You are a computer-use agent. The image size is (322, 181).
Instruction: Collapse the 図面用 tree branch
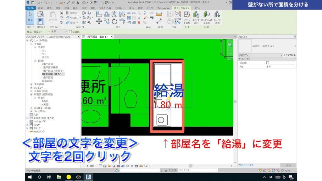(35, 61)
